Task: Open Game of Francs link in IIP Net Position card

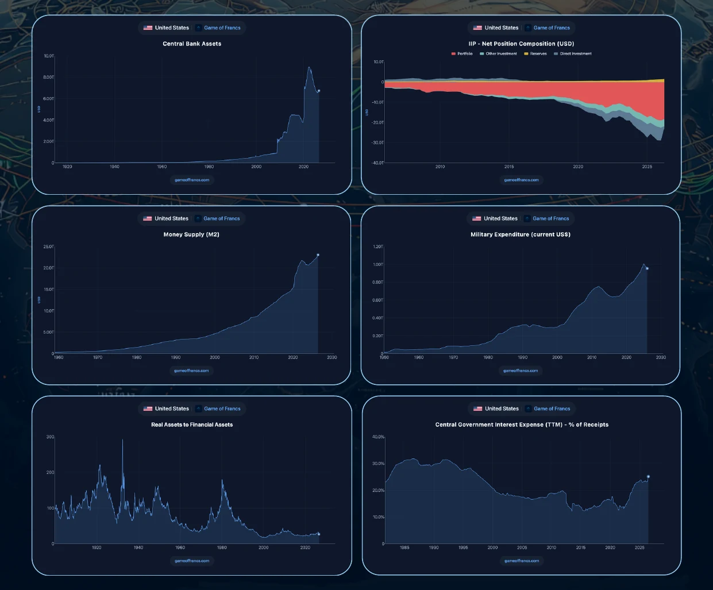Action: (x=552, y=28)
